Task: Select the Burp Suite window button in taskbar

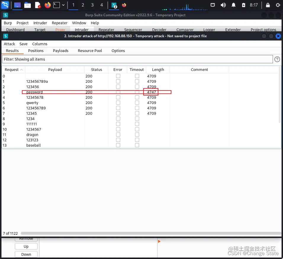Action: pyautogui.click(x=114, y=5)
